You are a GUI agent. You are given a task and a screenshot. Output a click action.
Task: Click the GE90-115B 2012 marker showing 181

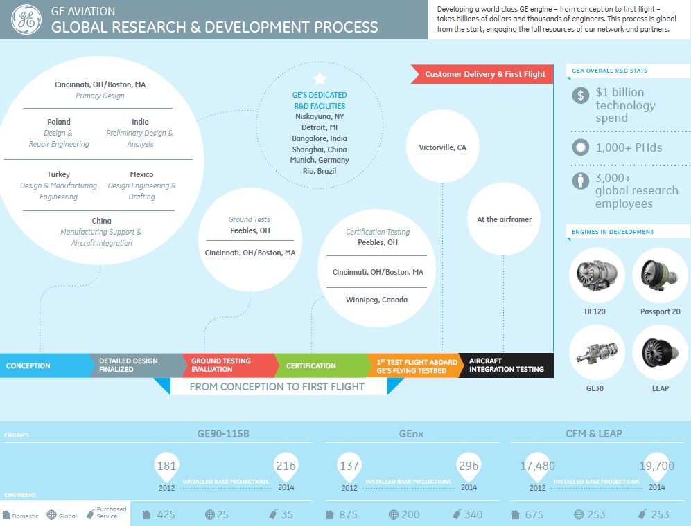[x=166, y=467]
